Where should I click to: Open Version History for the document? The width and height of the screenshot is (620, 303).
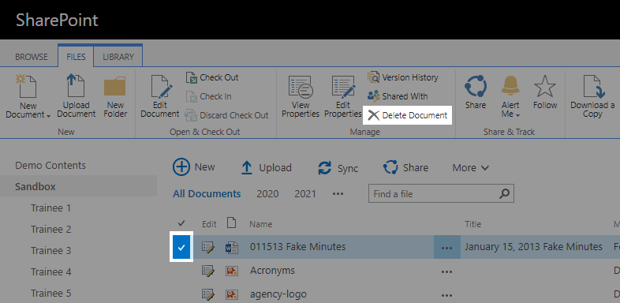[x=403, y=77]
